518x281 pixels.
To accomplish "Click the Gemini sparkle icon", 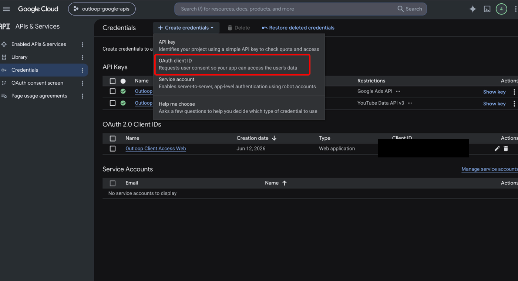I will click(x=472, y=9).
